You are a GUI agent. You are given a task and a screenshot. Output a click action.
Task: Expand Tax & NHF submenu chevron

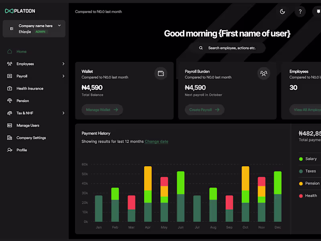[x=63, y=113]
